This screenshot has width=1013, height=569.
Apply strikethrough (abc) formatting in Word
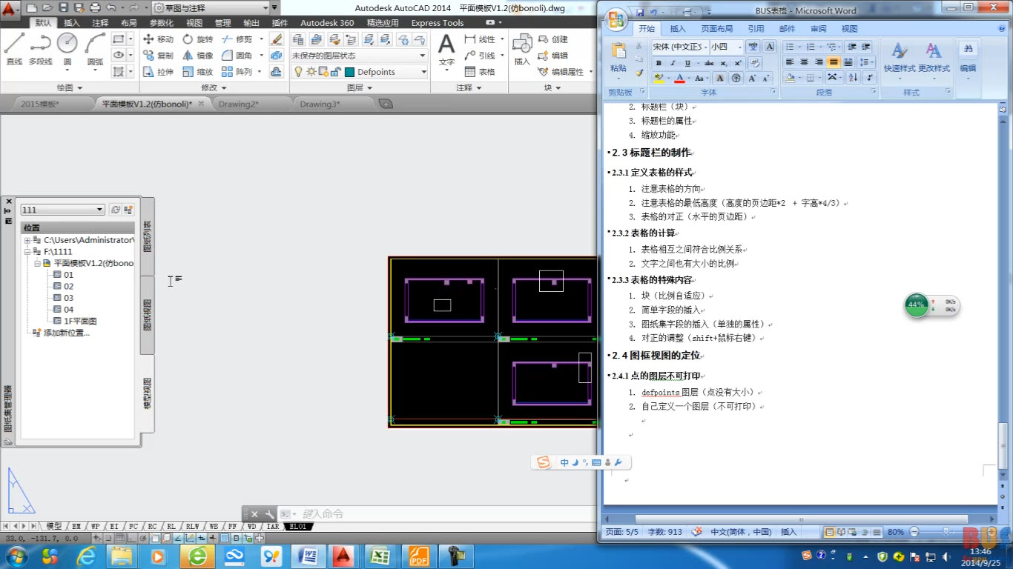point(709,63)
